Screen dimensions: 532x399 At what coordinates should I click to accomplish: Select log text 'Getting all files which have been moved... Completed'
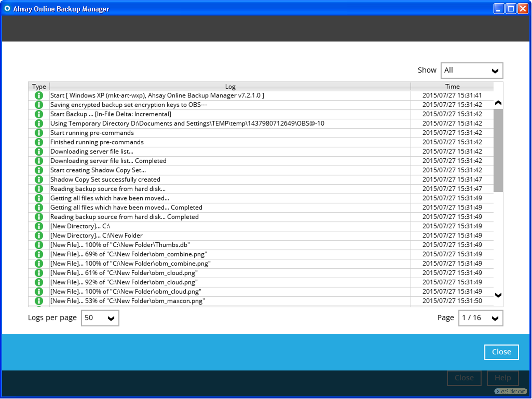click(126, 207)
